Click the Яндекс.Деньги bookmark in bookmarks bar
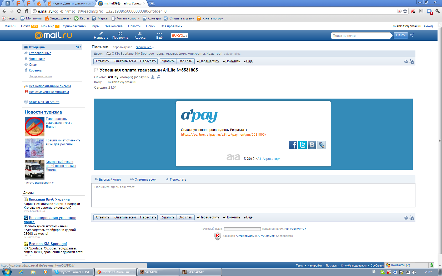 coord(58,18)
